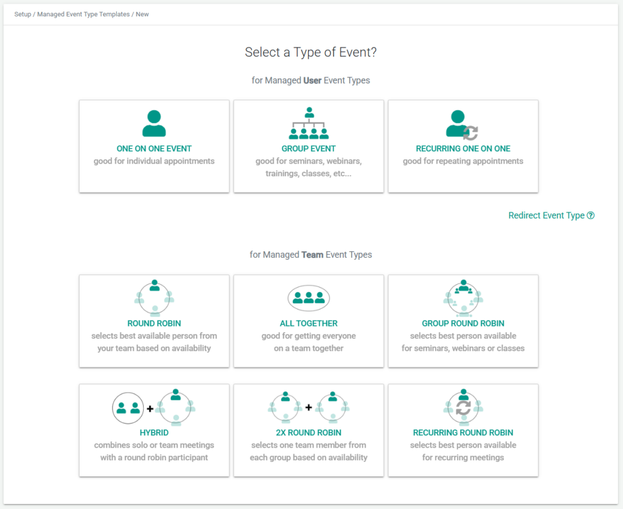Select the Group Round Robin icon
The image size is (623, 509).
pyautogui.click(x=463, y=298)
